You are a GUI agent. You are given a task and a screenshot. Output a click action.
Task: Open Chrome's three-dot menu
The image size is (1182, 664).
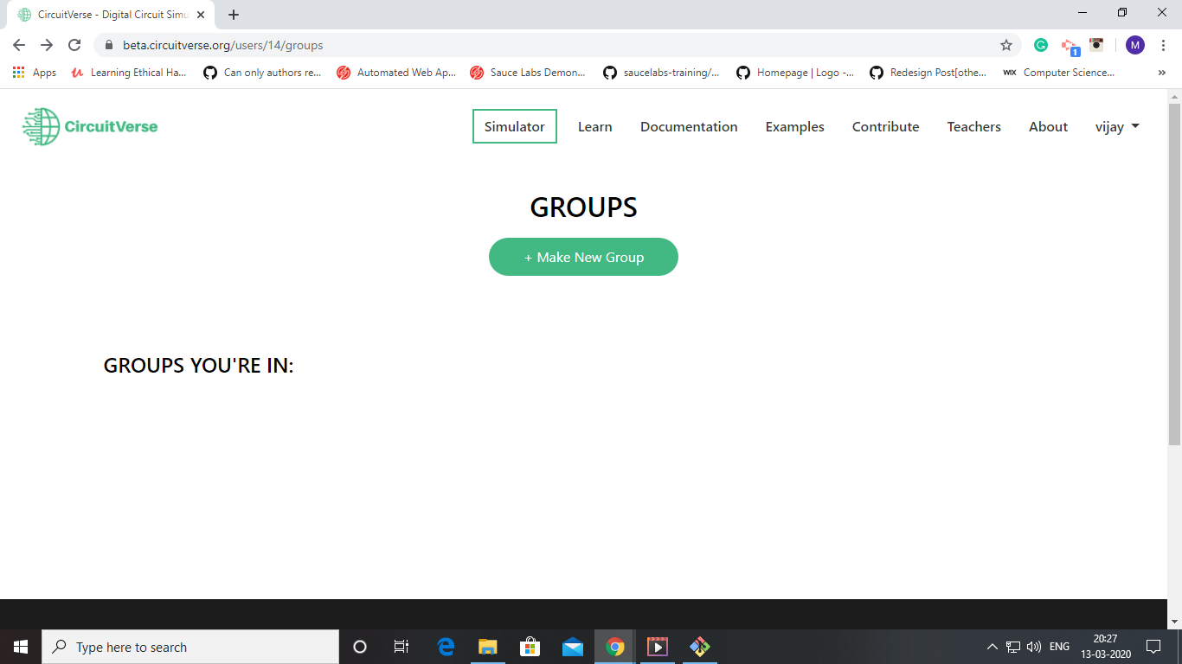(x=1164, y=45)
